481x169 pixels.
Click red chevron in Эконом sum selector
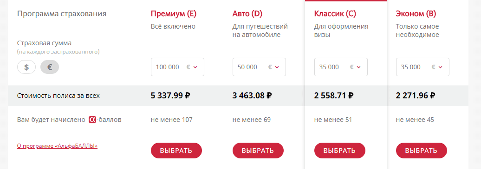click(440, 67)
